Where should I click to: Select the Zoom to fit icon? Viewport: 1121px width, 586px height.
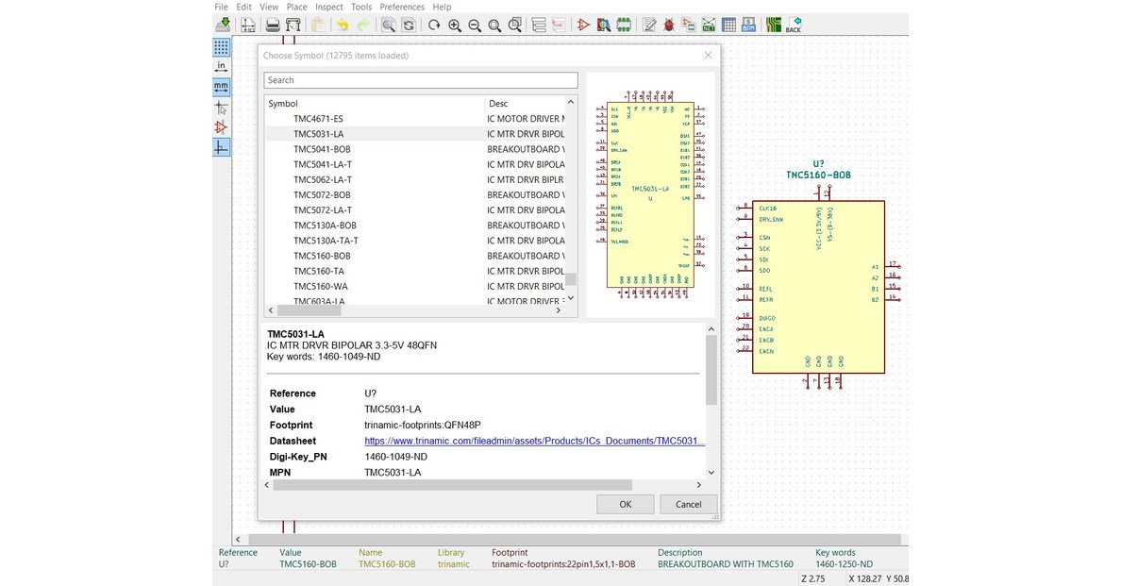[x=494, y=25]
